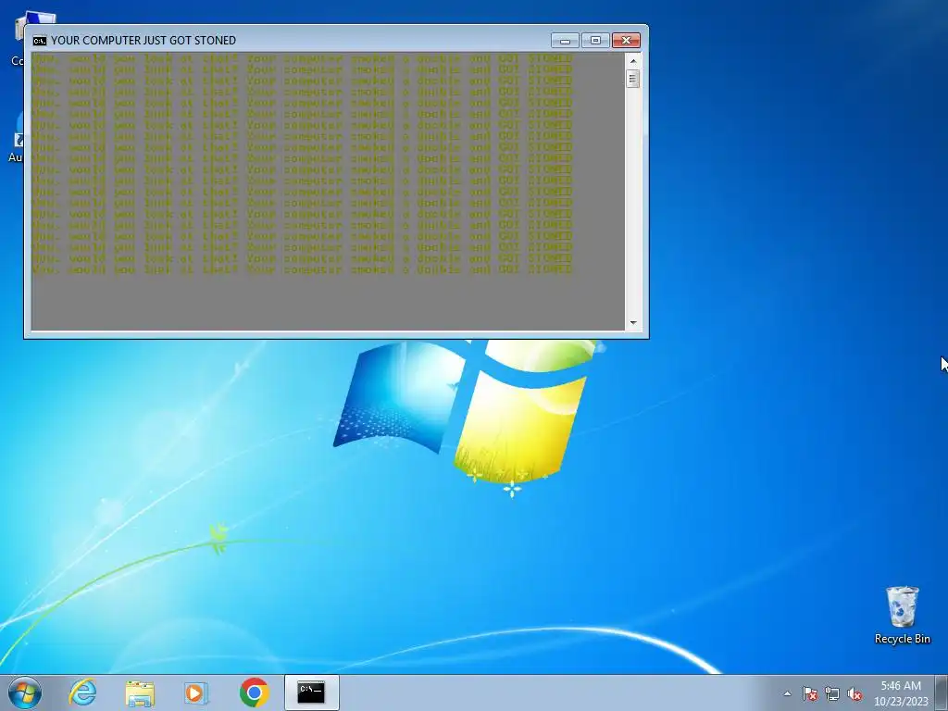Maximize the STONED console window
This screenshot has height=711, width=948.
595,41
